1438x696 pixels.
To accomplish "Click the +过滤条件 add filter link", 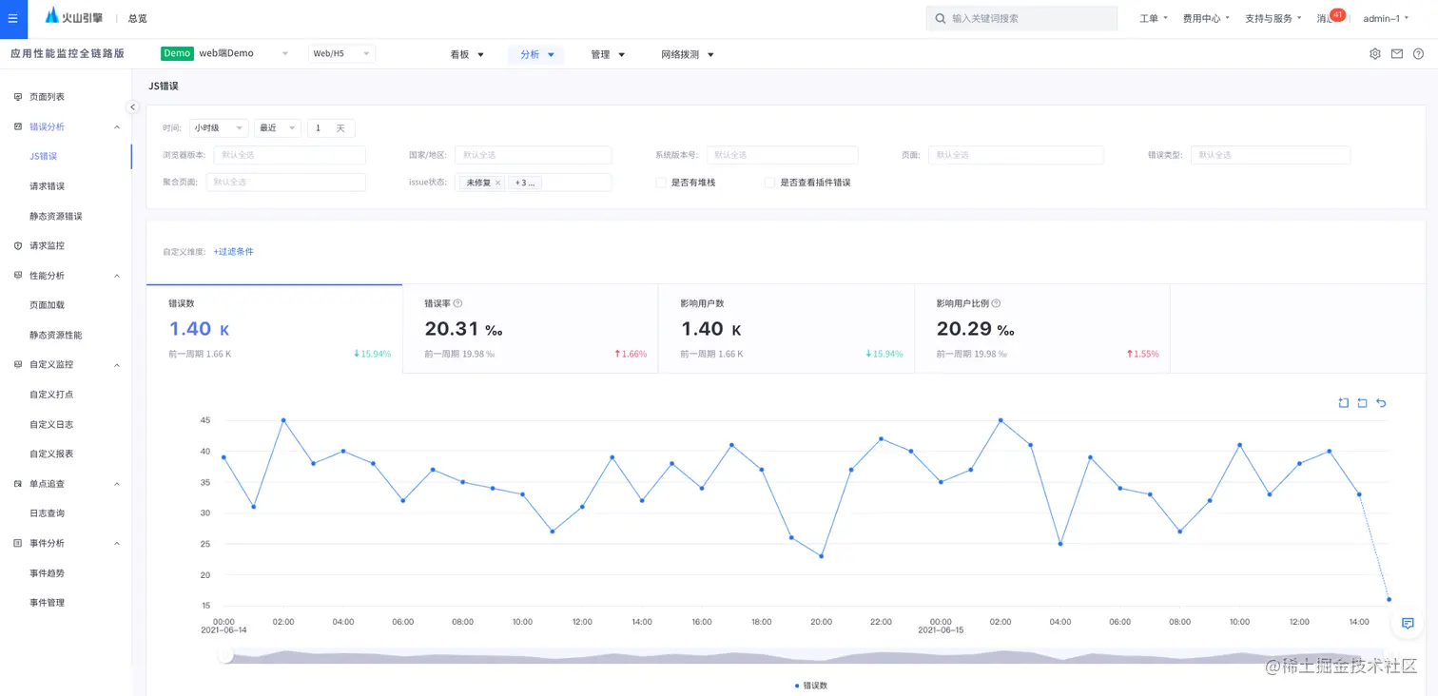I will (x=234, y=252).
